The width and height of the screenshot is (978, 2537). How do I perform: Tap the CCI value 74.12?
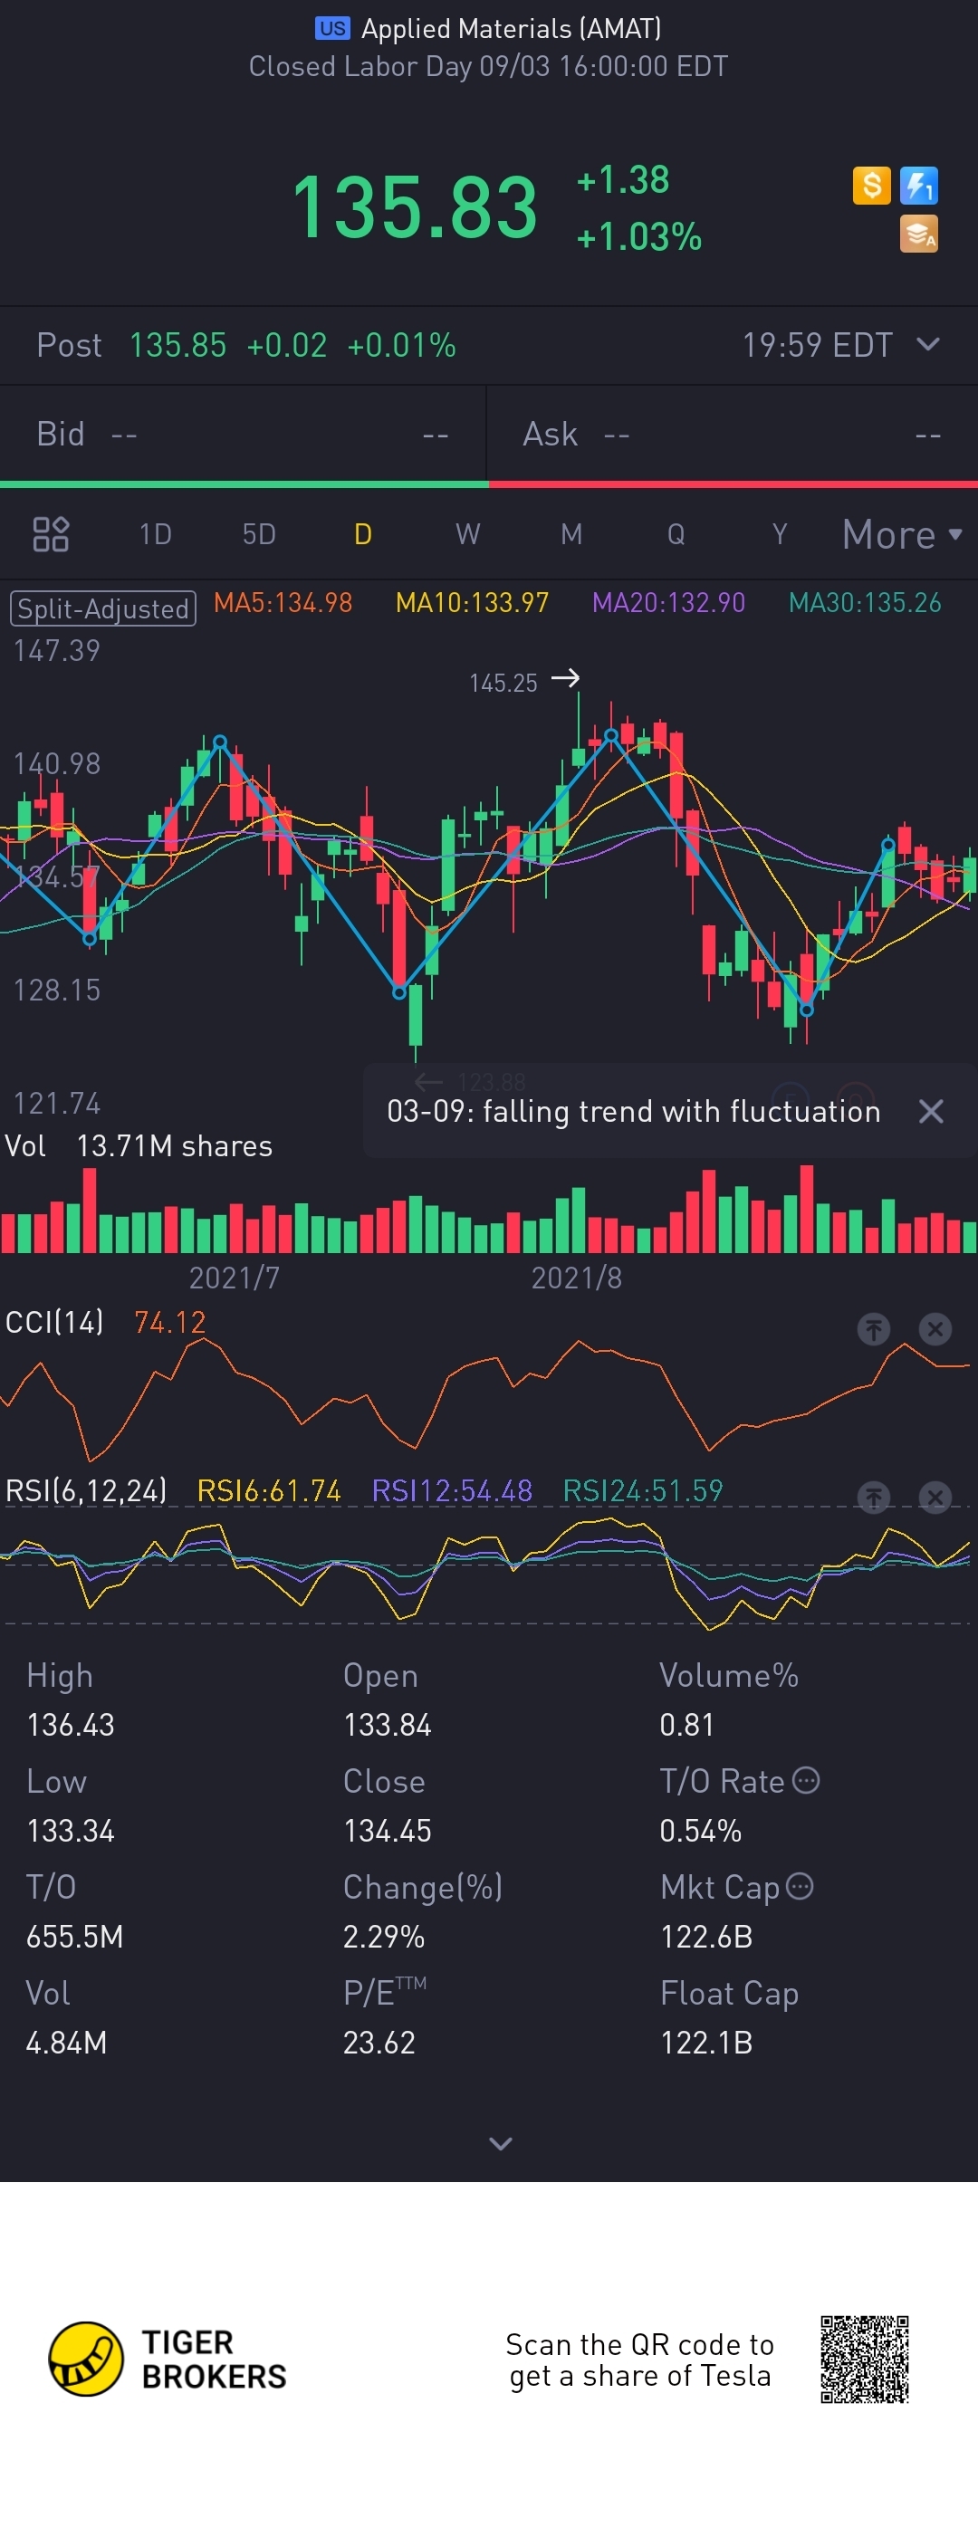pos(170,1322)
